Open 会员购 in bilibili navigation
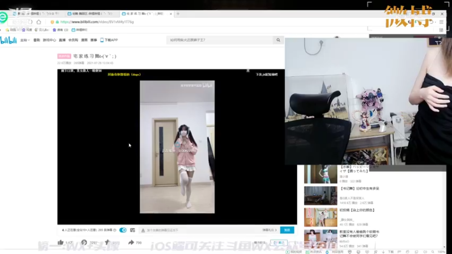The image size is (452, 254). pos(73,40)
